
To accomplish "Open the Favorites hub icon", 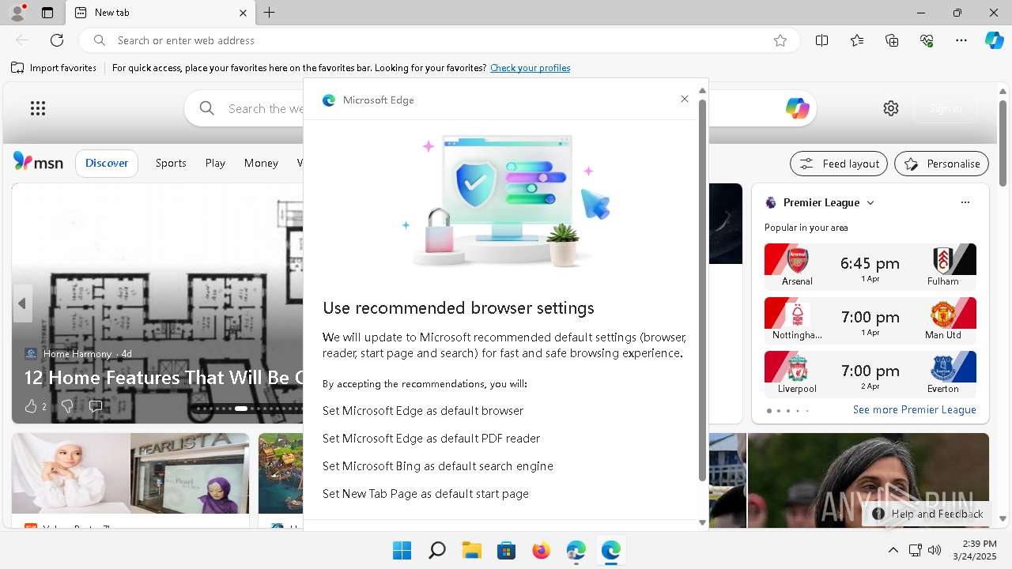I will pyautogui.click(x=857, y=40).
